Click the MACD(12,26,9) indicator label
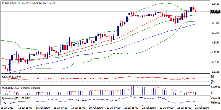This screenshot has height=110, width=221. point(11,87)
